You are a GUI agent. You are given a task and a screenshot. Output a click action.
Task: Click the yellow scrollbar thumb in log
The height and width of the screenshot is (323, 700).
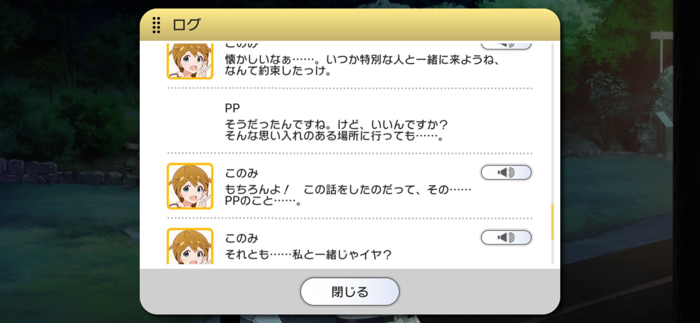point(553,222)
